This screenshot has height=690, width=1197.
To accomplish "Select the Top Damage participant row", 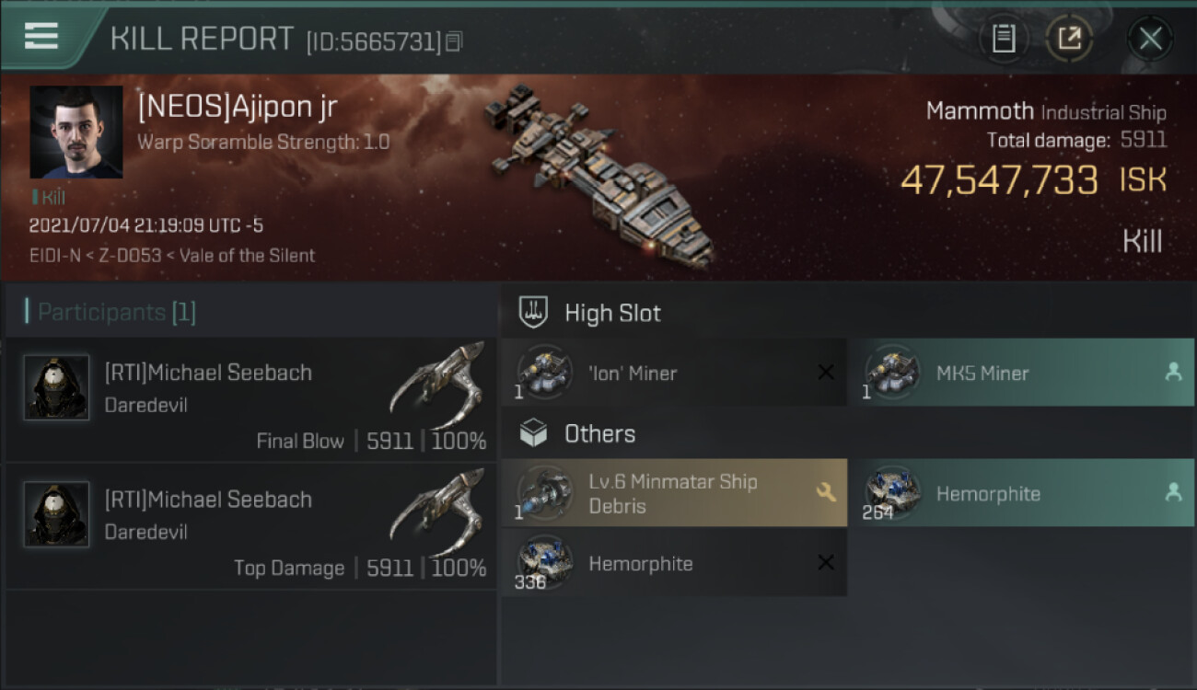I will click(x=250, y=527).
